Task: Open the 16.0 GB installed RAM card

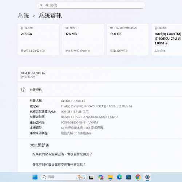Action: click(x=128, y=40)
